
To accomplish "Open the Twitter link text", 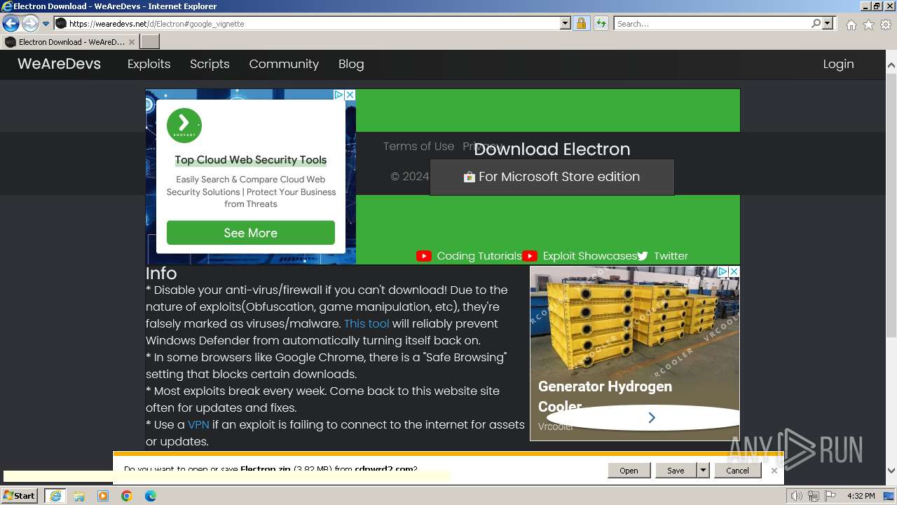I will [671, 256].
